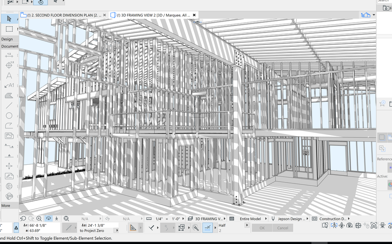The image size is (392, 244).
Task: Expand the Document toolbox section
Action: [x=9, y=46]
